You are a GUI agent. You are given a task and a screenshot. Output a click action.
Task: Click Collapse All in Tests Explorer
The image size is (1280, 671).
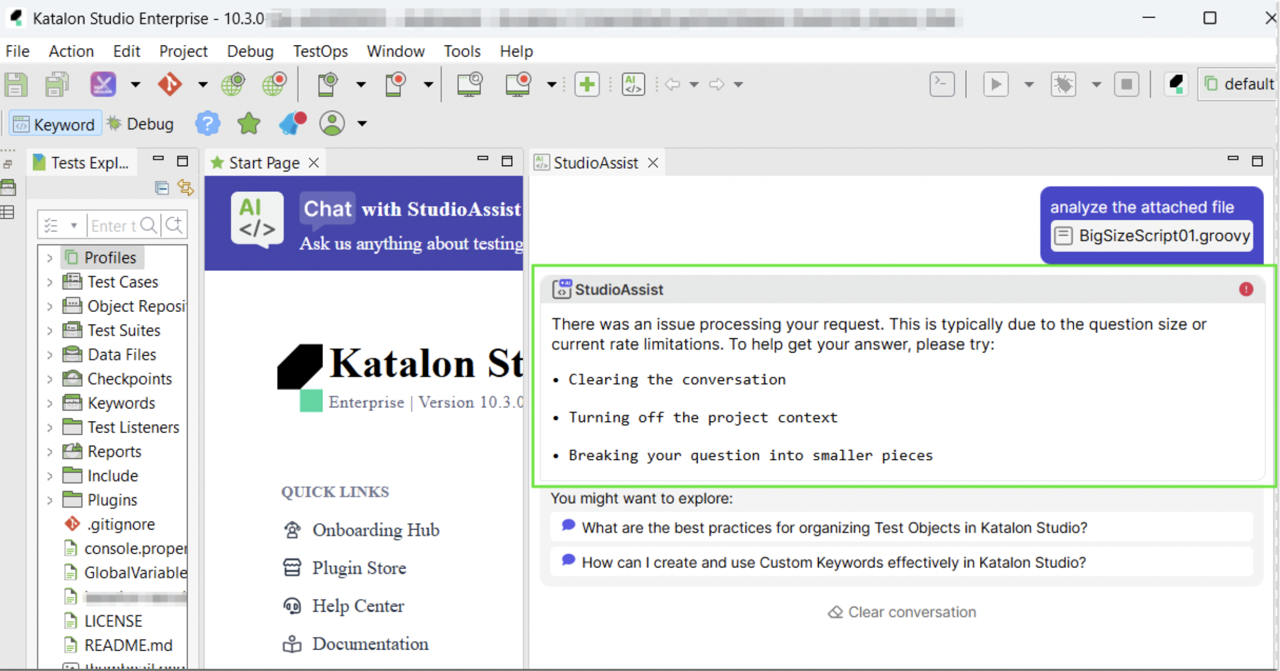(162, 188)
